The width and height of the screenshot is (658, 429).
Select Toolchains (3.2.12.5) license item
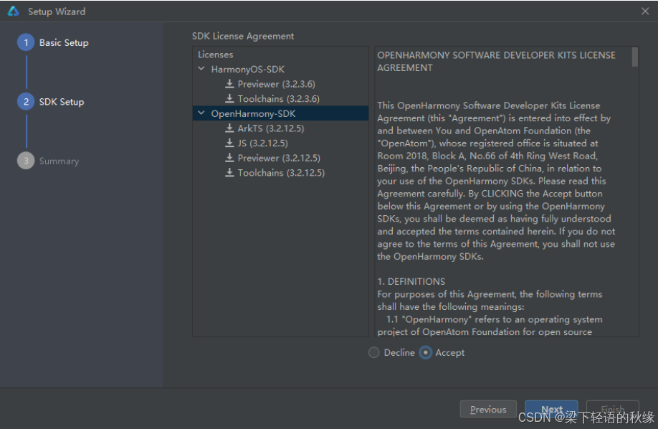coord(281,173)
